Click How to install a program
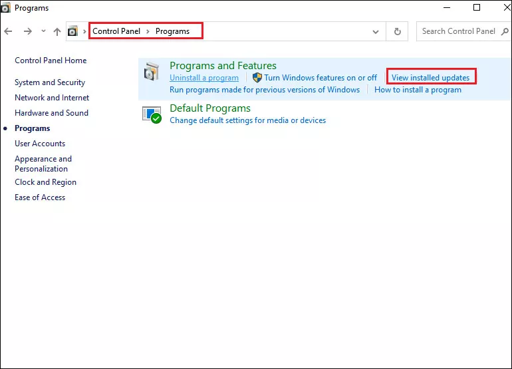The height and width of the screenshot is (369, 512). (418, 90)
